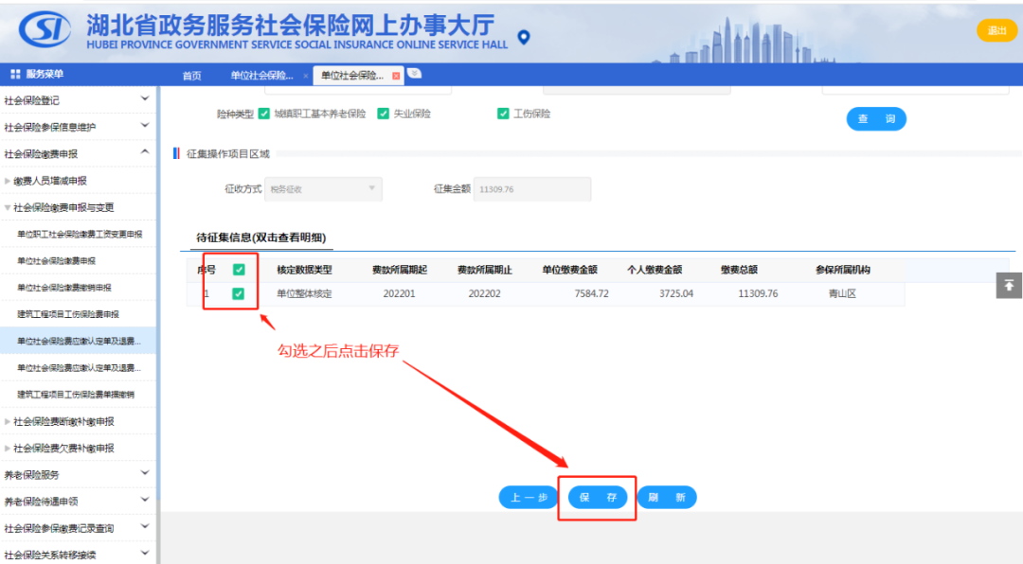This screenshot has width=1023, height=564.
Task: Click the 征集操作项目区域 section heading
Action: pos(227,154)
